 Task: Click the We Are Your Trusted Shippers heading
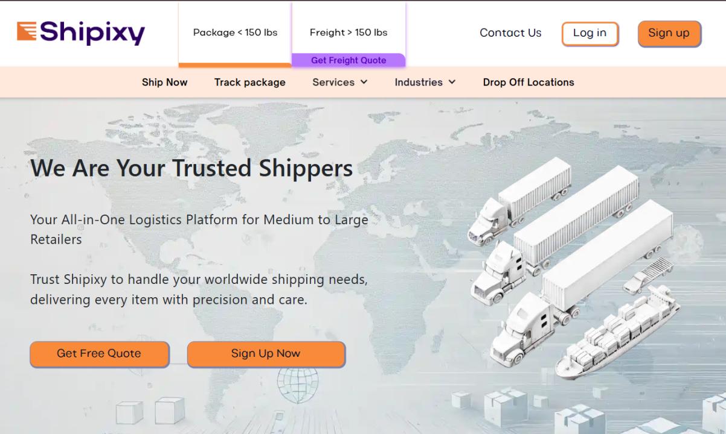[191, 168]
